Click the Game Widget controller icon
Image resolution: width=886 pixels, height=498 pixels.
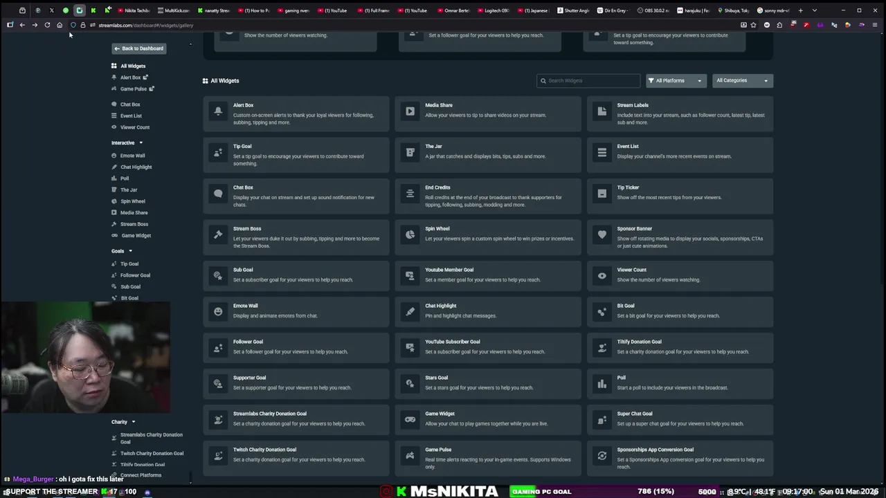pos(410,419)
